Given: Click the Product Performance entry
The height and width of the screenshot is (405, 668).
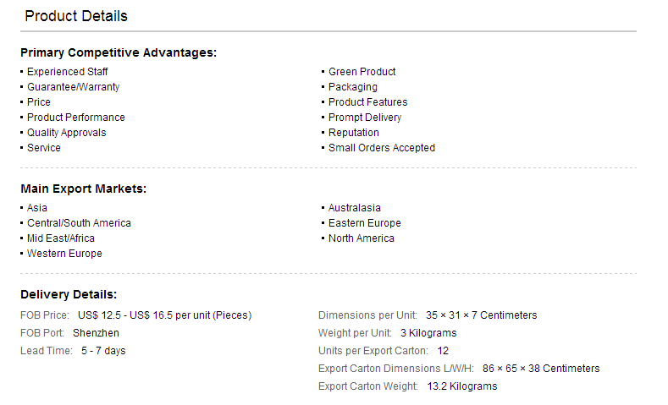Looking at the screenshot, I should tap(76, 118).
